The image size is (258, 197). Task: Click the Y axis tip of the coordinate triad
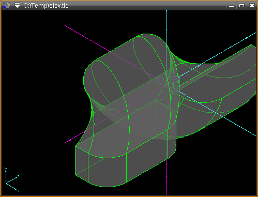click(x=19, y=176)
